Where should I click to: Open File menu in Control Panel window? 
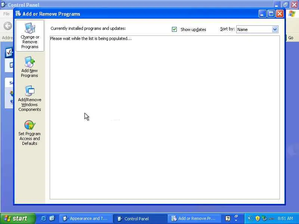pos(6,14)
